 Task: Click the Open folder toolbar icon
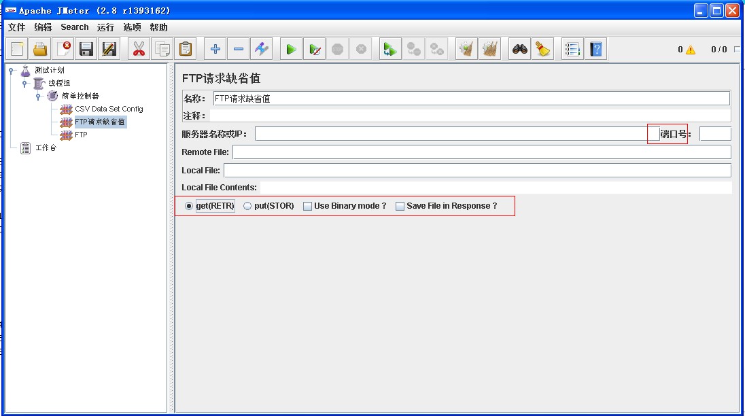coord(40,49)
